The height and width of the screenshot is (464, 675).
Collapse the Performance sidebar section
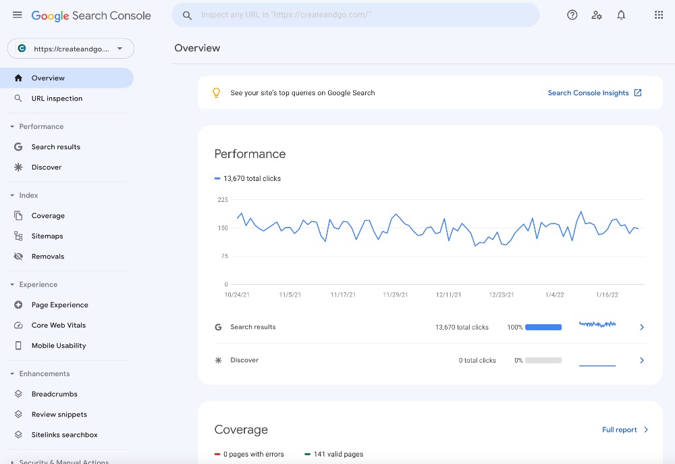11,126
